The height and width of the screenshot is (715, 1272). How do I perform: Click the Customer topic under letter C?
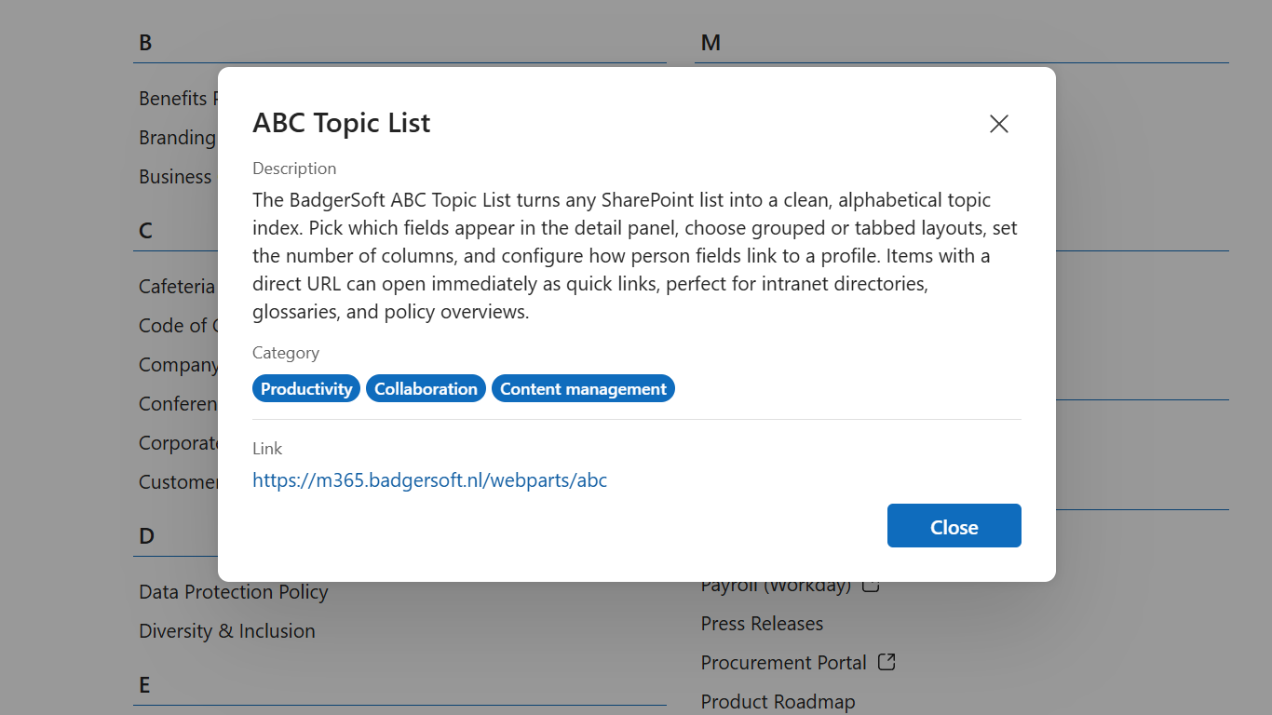[178, 482]
